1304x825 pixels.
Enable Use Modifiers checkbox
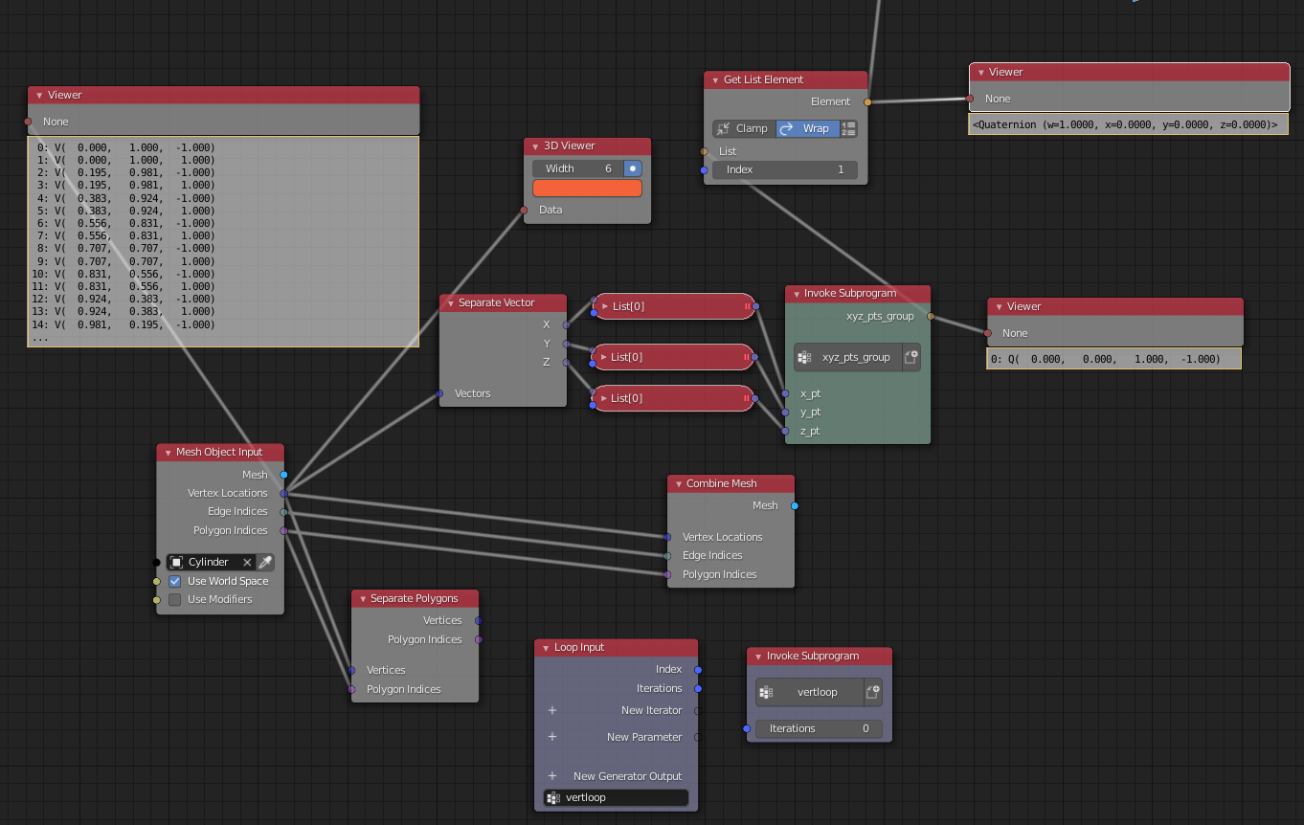coord(174,599)
